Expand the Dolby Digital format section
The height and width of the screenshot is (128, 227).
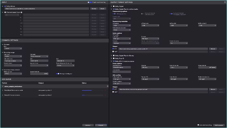(111, 6)
